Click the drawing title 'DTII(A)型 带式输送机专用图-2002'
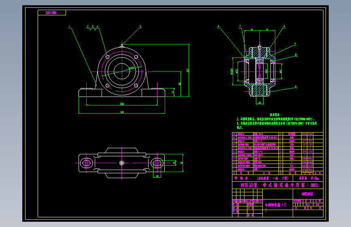 click(279, 185)
